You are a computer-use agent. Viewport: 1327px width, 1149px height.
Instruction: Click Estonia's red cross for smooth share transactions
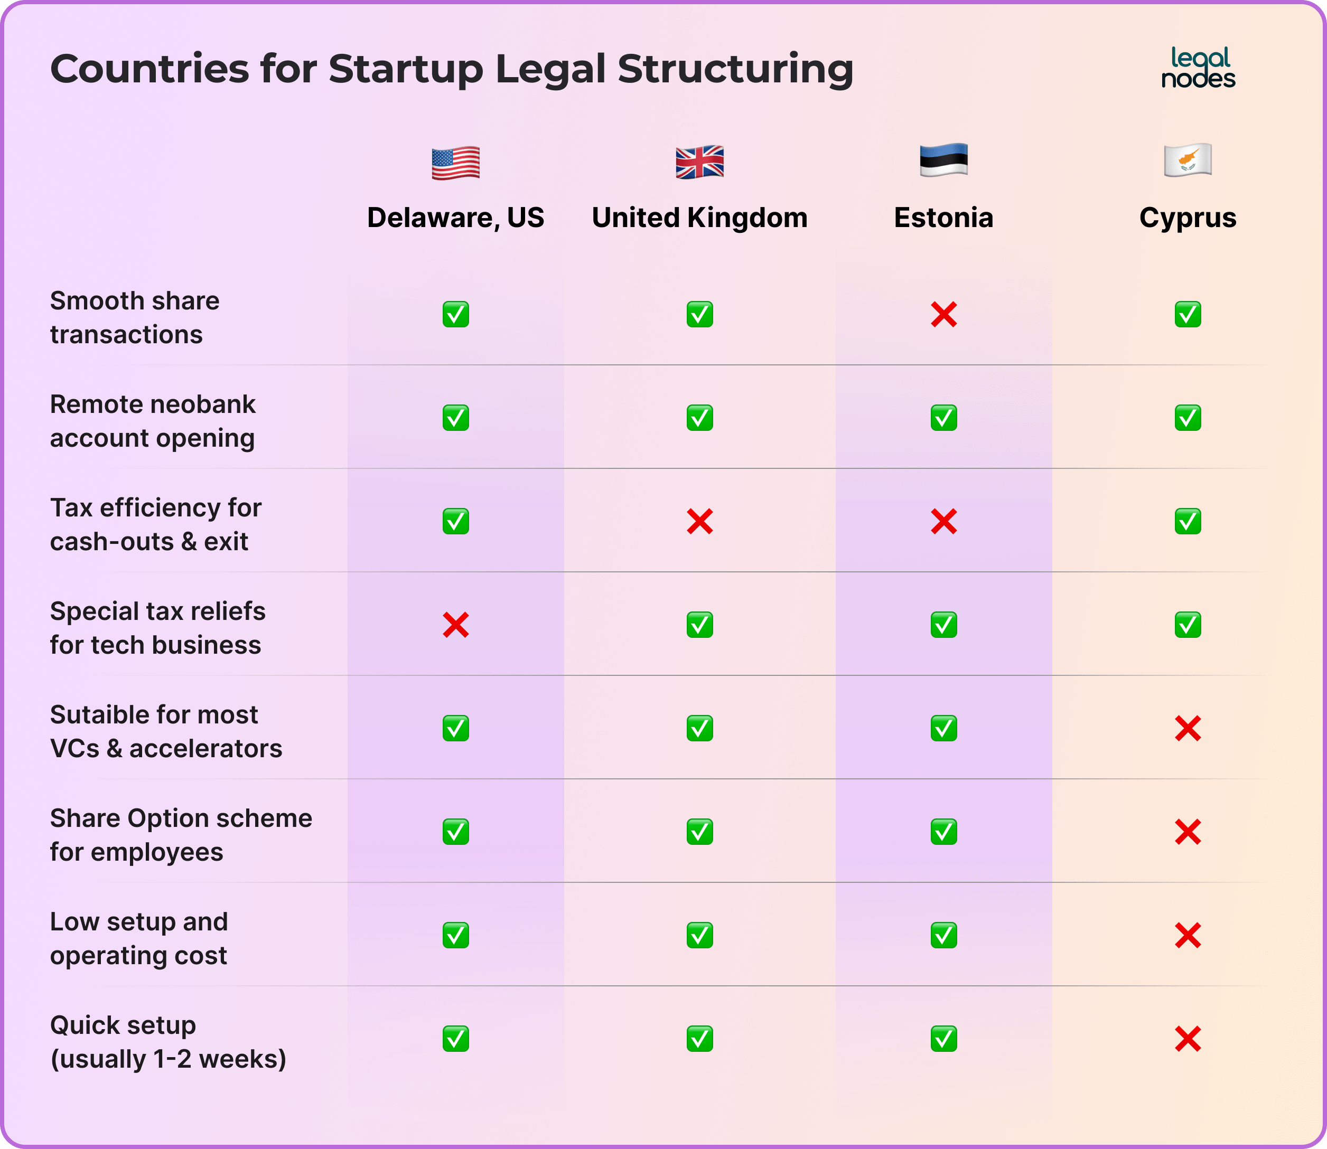point(943,314)
